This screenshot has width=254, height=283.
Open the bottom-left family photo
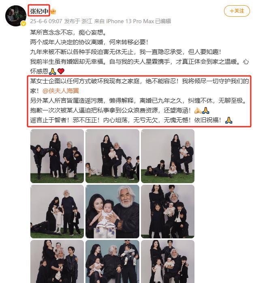(x=57, y=261)
